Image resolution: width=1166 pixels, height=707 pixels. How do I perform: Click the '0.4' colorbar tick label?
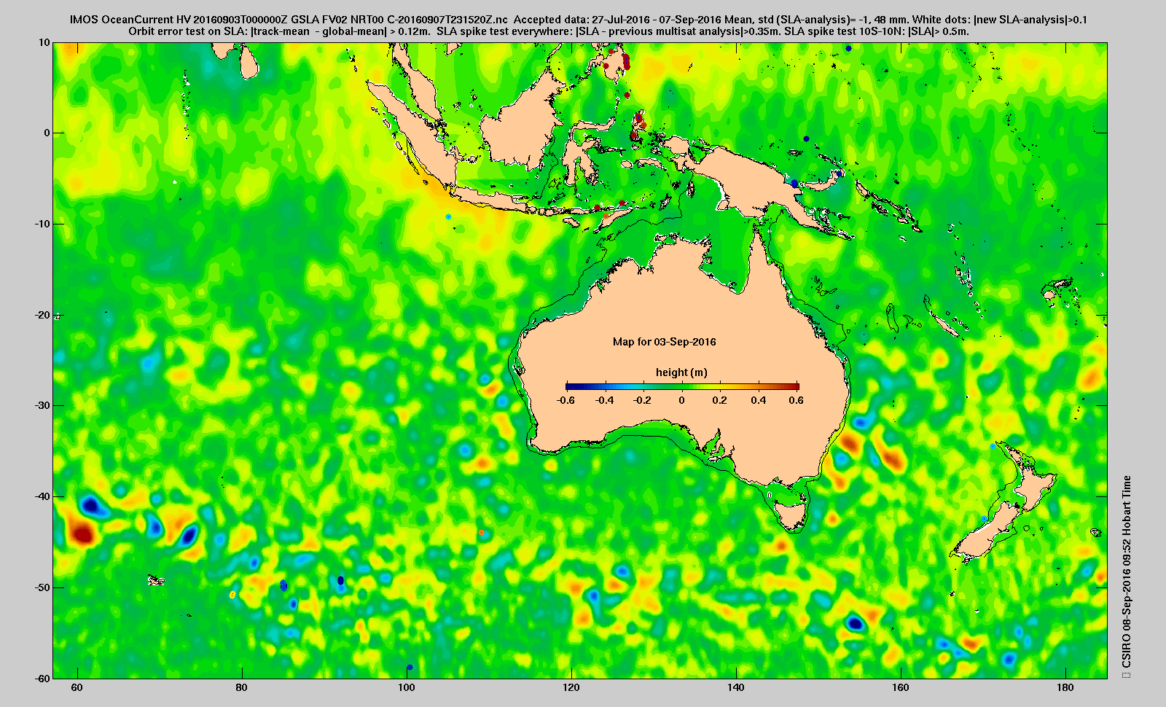(758, 400)
